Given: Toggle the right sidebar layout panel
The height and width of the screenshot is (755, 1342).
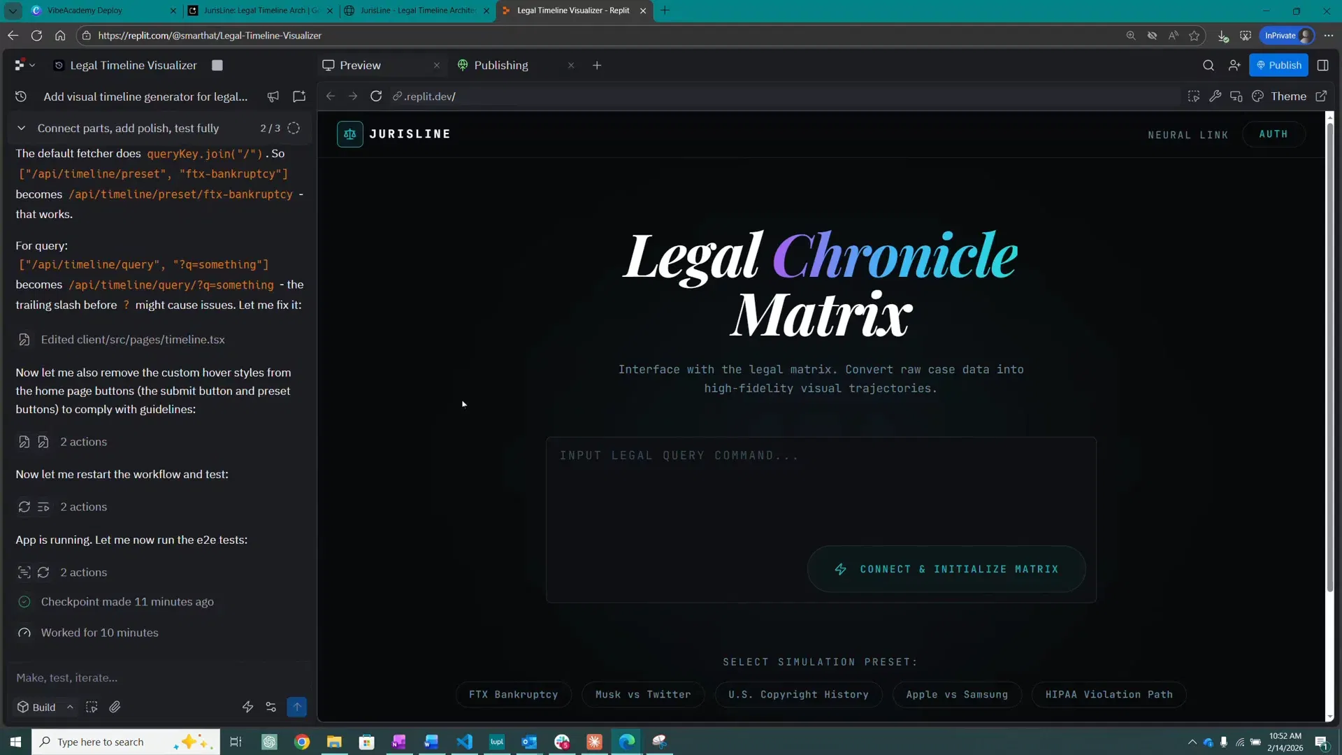Looking at the screenshot, I should (1322, 65).
